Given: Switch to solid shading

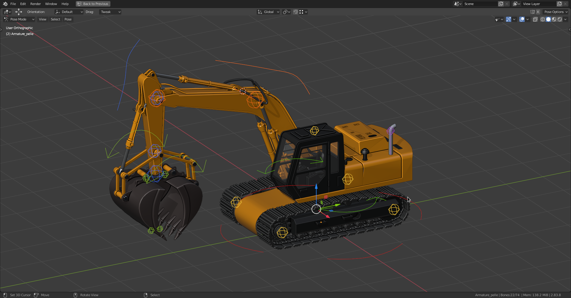Looking at the screenshot, I should click(548, 19).
